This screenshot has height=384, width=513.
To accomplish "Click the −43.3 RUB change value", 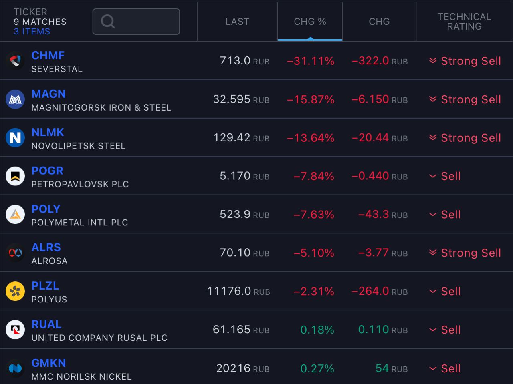I will point(383,215).
